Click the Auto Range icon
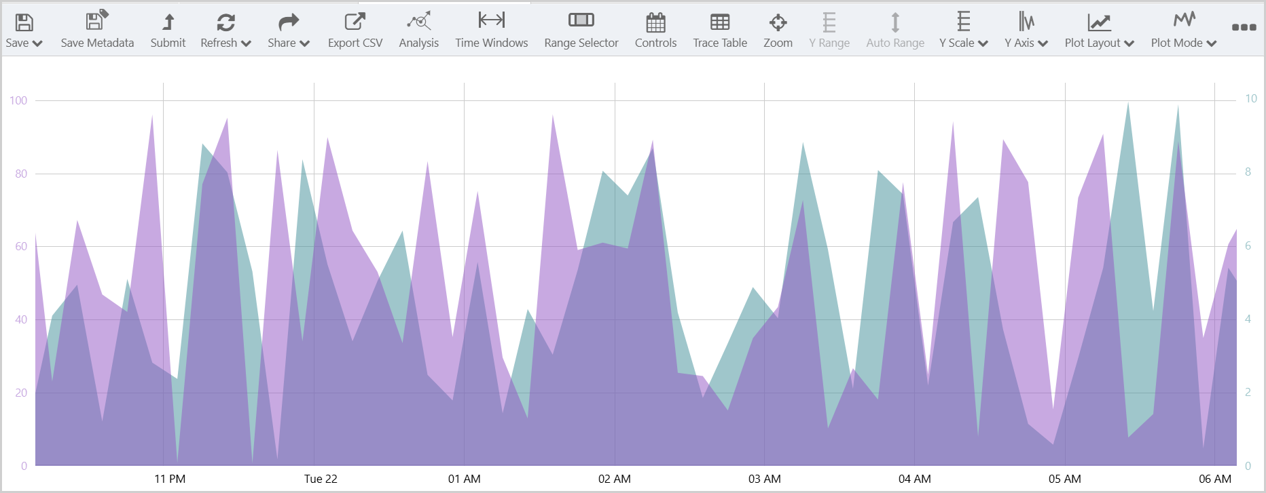This screenshot has height=493, width=1266. point(894,22)
